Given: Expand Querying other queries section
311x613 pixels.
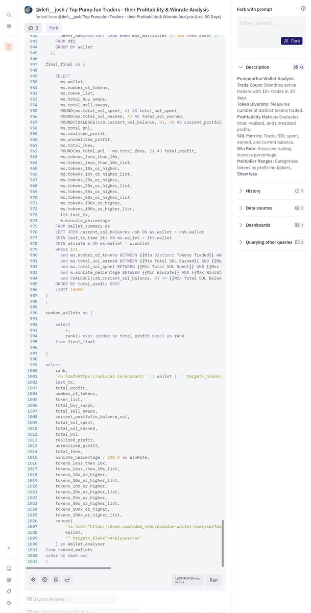Looking at the screenshot, I should pos(241,242).
